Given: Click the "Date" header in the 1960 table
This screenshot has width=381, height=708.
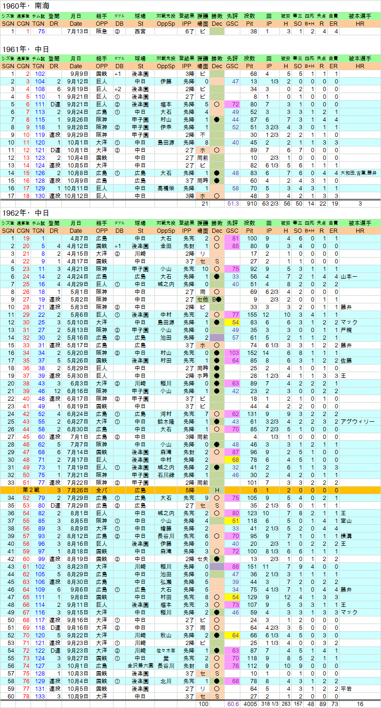Looking at the screenshot, I should coord(75,24).
